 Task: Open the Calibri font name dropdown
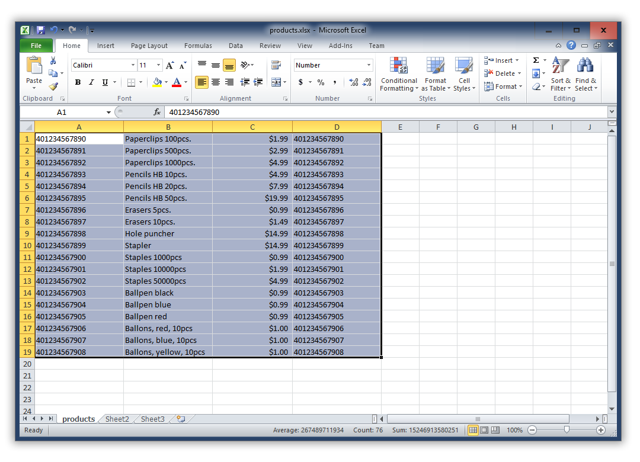(133, 65)
